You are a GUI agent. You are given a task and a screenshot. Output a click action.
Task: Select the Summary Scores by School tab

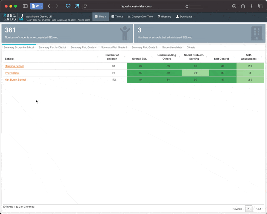tap(19, 47)
